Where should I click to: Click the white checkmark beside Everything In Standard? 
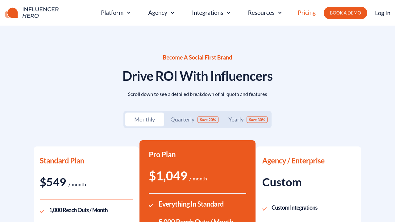[x=151, y=205]
